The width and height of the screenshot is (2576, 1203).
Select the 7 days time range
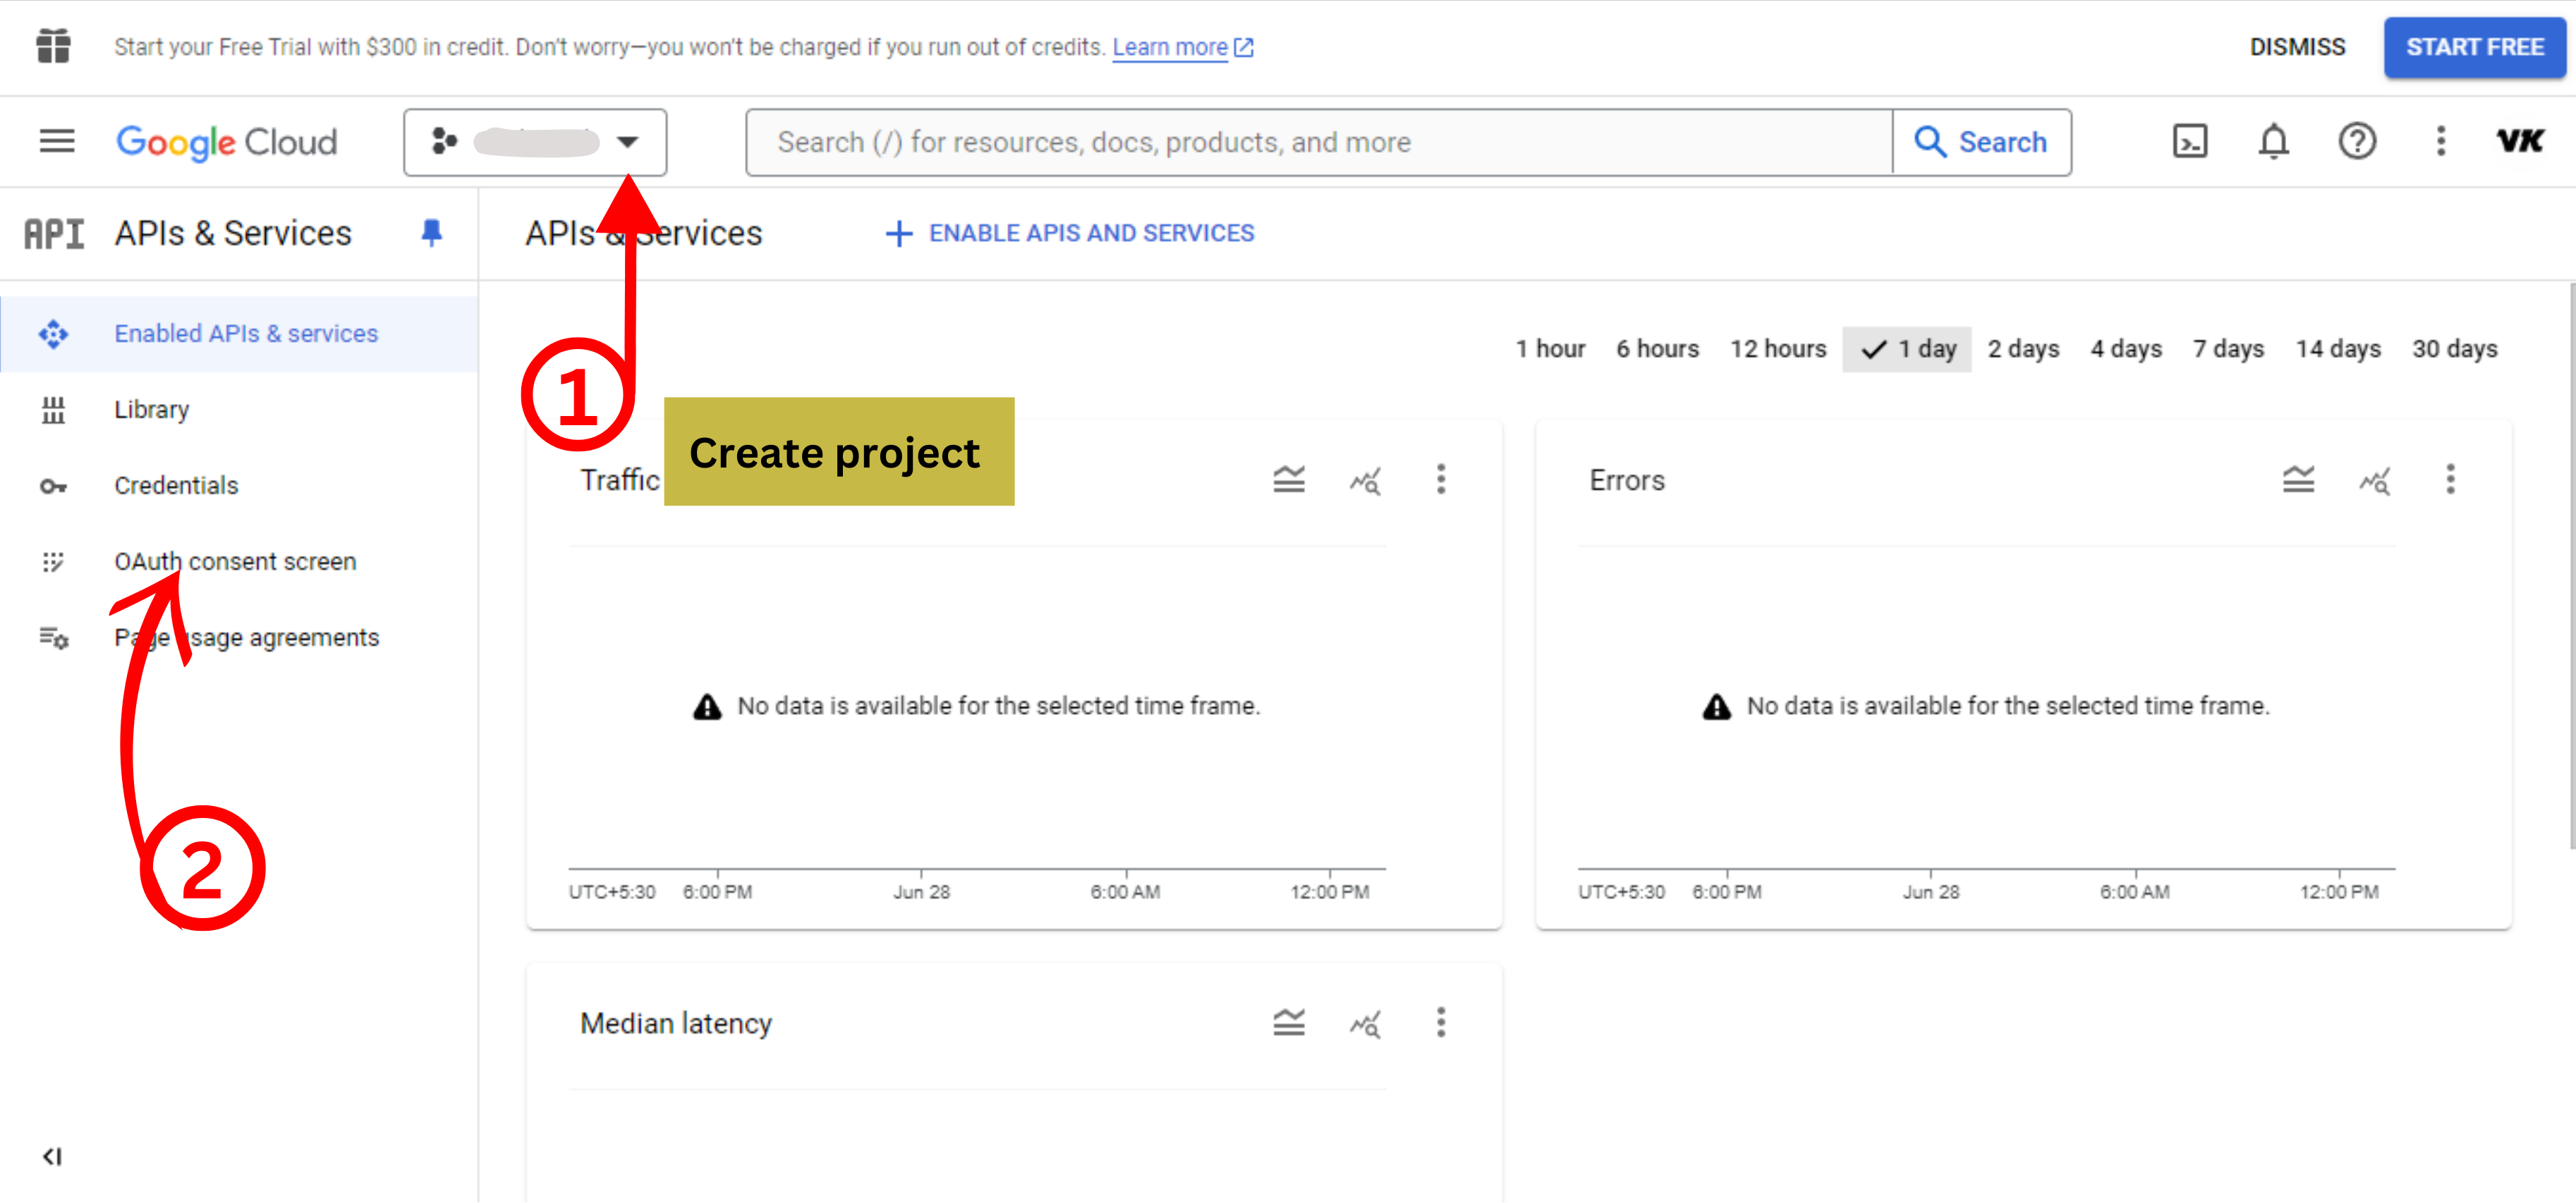(x=2228, y=349)
